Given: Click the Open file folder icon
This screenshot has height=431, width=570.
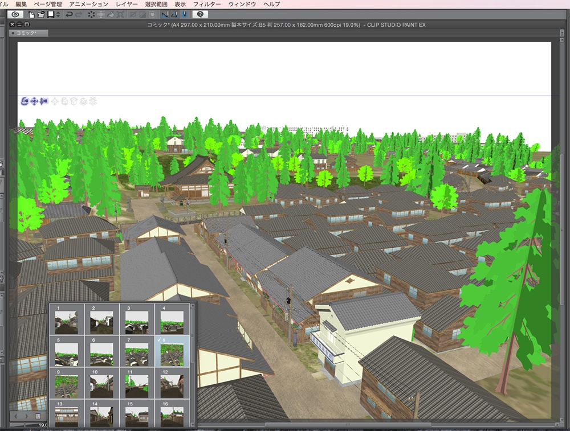Looking at the screenshot, I should (x=41, y=14).
